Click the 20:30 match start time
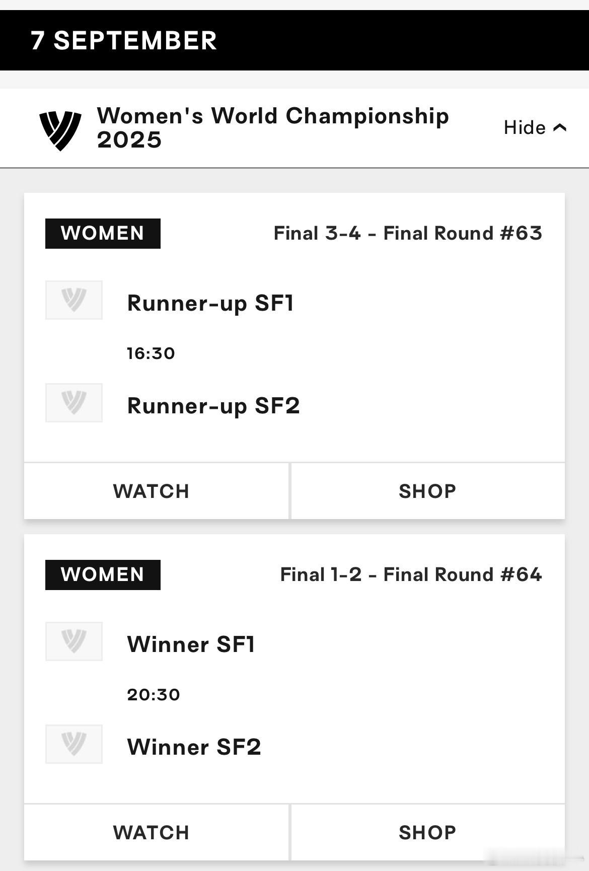The width and height of the screenshot is (589, 871). [154, 695]
